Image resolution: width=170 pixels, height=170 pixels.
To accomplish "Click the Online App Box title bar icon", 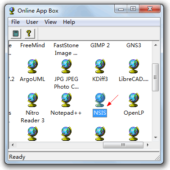I will pyautogui.click(x=12, y=11).
